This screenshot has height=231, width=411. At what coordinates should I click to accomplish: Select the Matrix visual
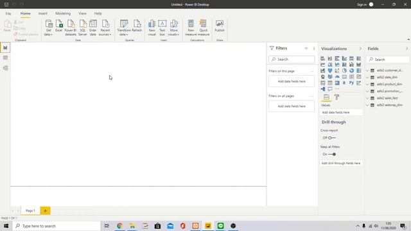point(337,83)
